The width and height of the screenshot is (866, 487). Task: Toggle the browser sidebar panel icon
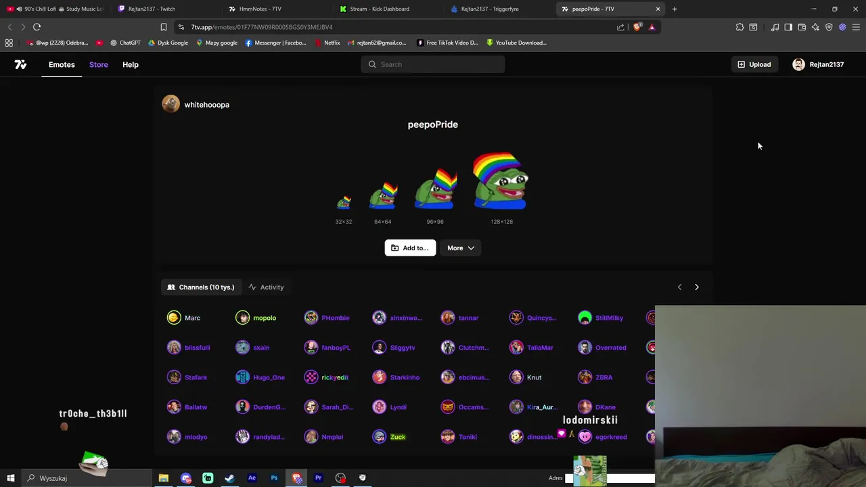[x=788, y=27]
